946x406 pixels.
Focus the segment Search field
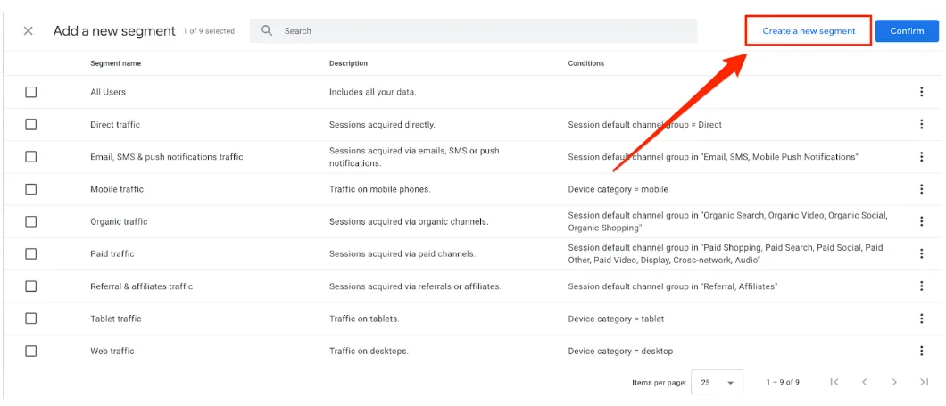tap(482, 31)
